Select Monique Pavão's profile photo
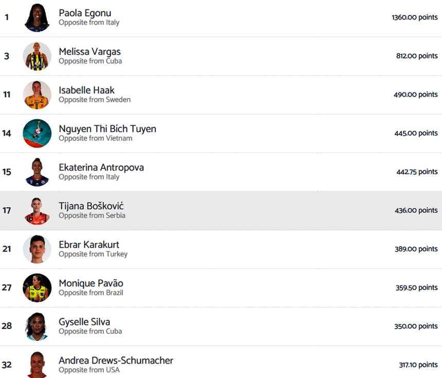Screen dimensions: 442x378 [x=37, y=287]
